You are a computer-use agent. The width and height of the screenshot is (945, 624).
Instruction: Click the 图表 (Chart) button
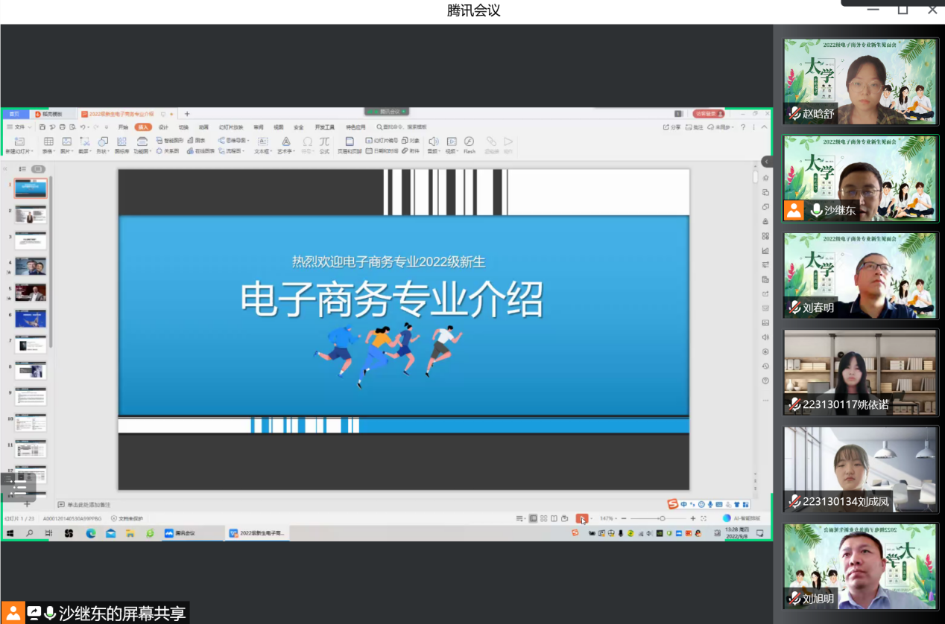[196, 141]
